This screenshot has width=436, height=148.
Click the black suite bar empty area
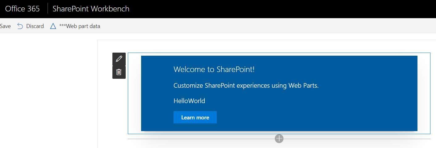(278, 9)
